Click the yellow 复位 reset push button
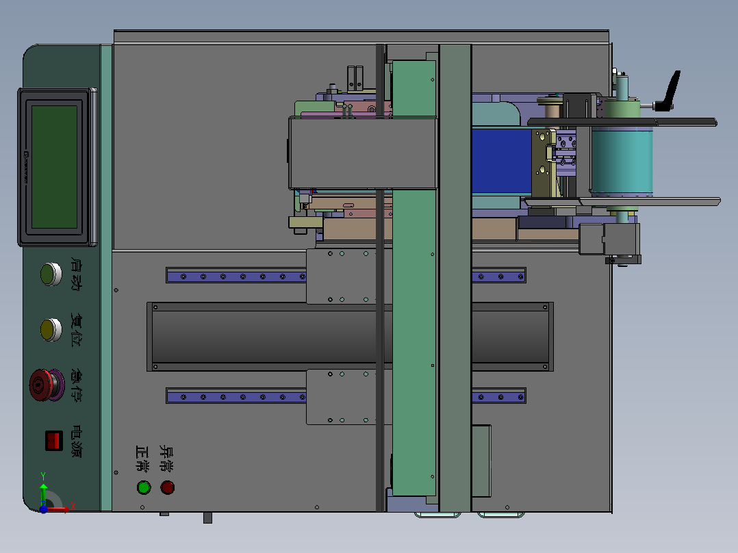This screenshot has width=738, height=553. pos(51,329)
